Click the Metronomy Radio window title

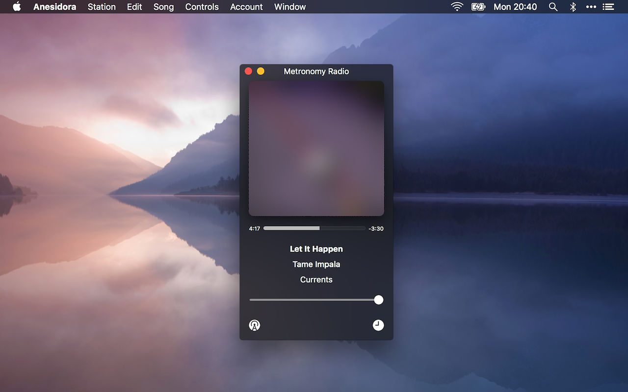(x=316, y=72)
